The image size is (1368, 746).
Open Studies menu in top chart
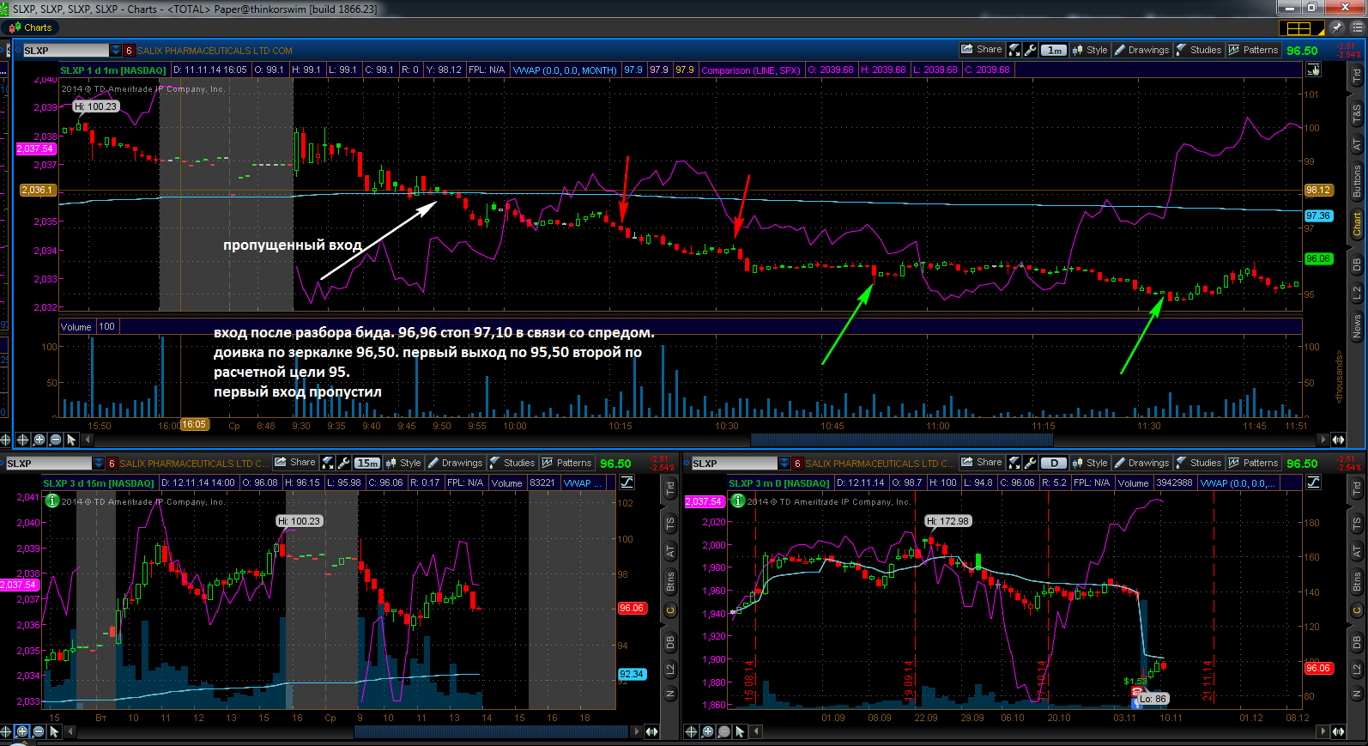(1199, 50)
